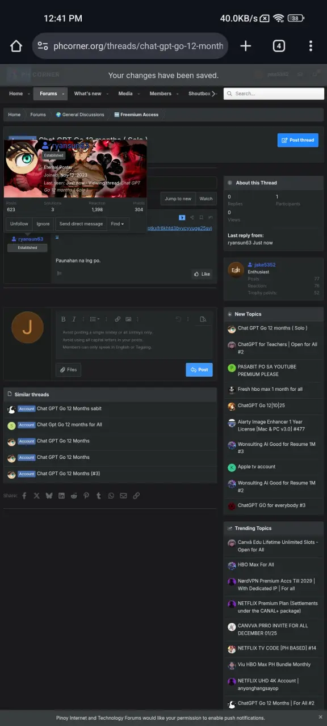Screen dimensions: 327x726
Task: Jump to new posts button
Action: [x=178, y=199]
